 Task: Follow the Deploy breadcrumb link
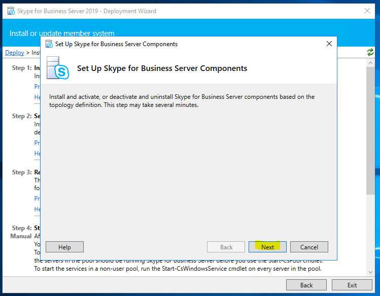coord(15,52)
